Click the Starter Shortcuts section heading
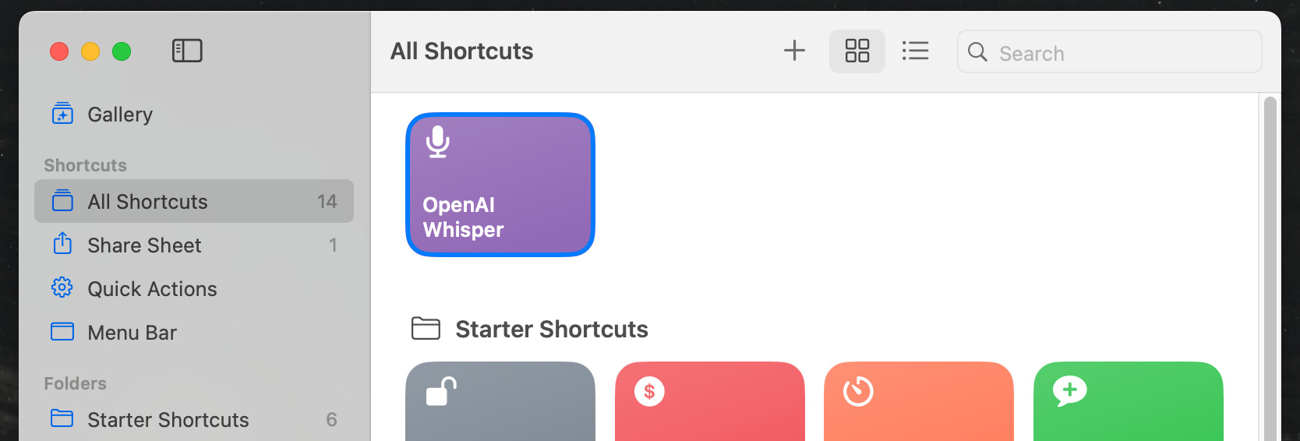The height and width of the screenshot is (441, 1300). pyautogui.click(x=551, y=330)
